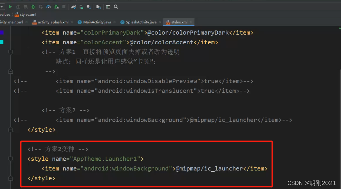Viewport: 341px width, 189px height.
Task: Click android:windowBackground in the Launcher1 style
Action: tap(126, 169)
